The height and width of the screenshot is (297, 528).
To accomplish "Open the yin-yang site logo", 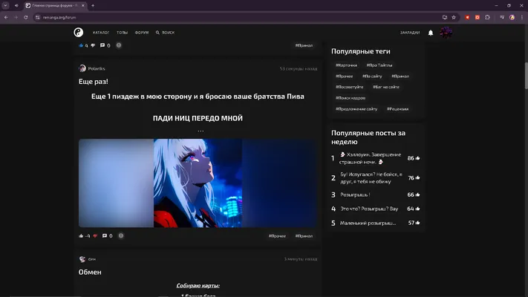I will (x=79, y=33).
